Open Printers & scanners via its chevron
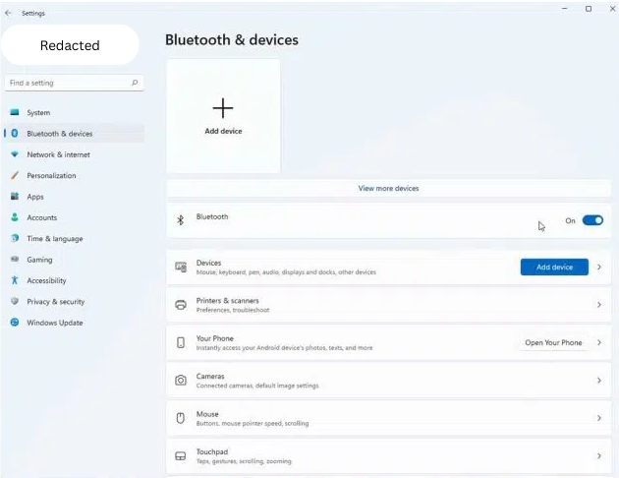The image size is (619, 478). coord(598,305)
